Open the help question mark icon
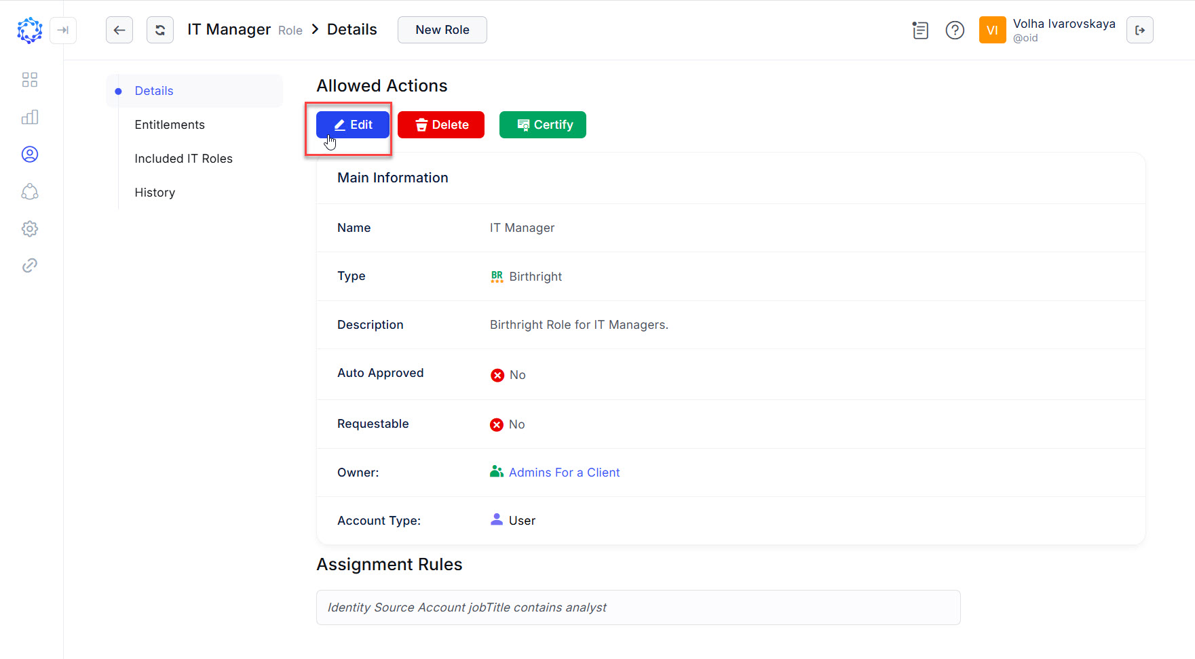Viewport: 1195px width, 659px height. point(955,30)
